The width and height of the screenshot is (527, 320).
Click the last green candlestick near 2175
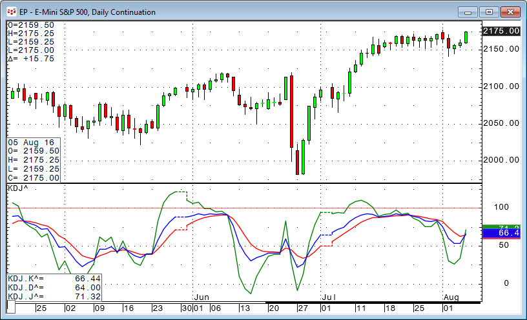[466, 37]
